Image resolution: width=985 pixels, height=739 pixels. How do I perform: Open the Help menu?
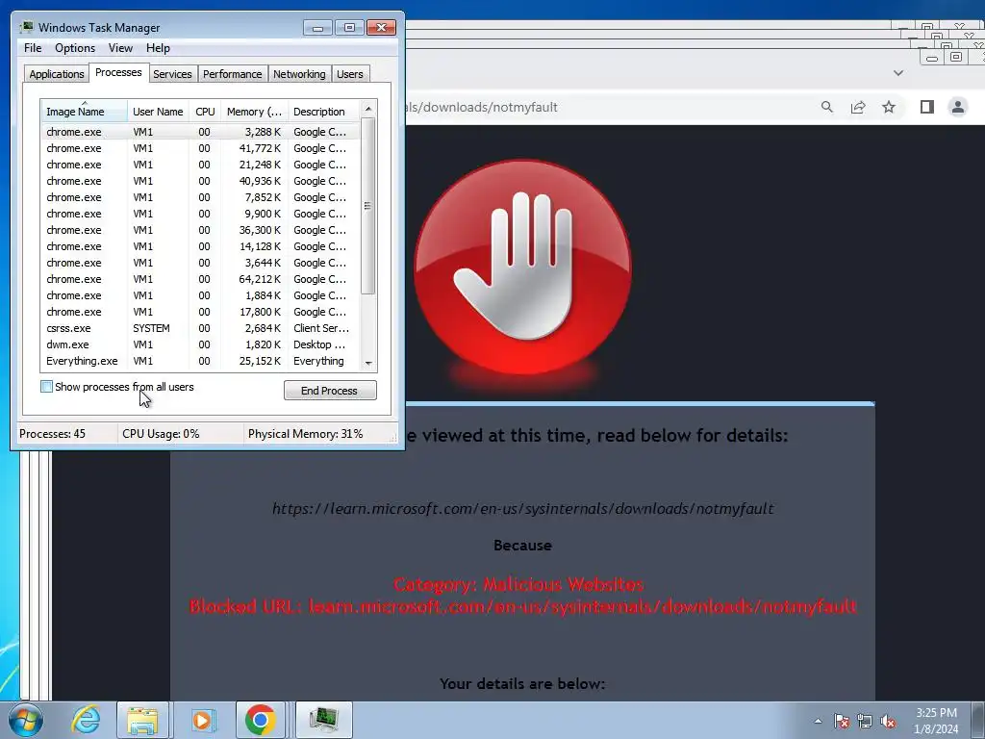click(x=158, y=48)
